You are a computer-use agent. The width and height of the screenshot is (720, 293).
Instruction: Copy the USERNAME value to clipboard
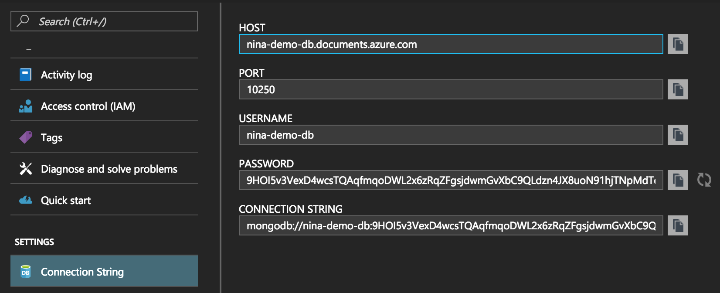(x=677, y=135)
